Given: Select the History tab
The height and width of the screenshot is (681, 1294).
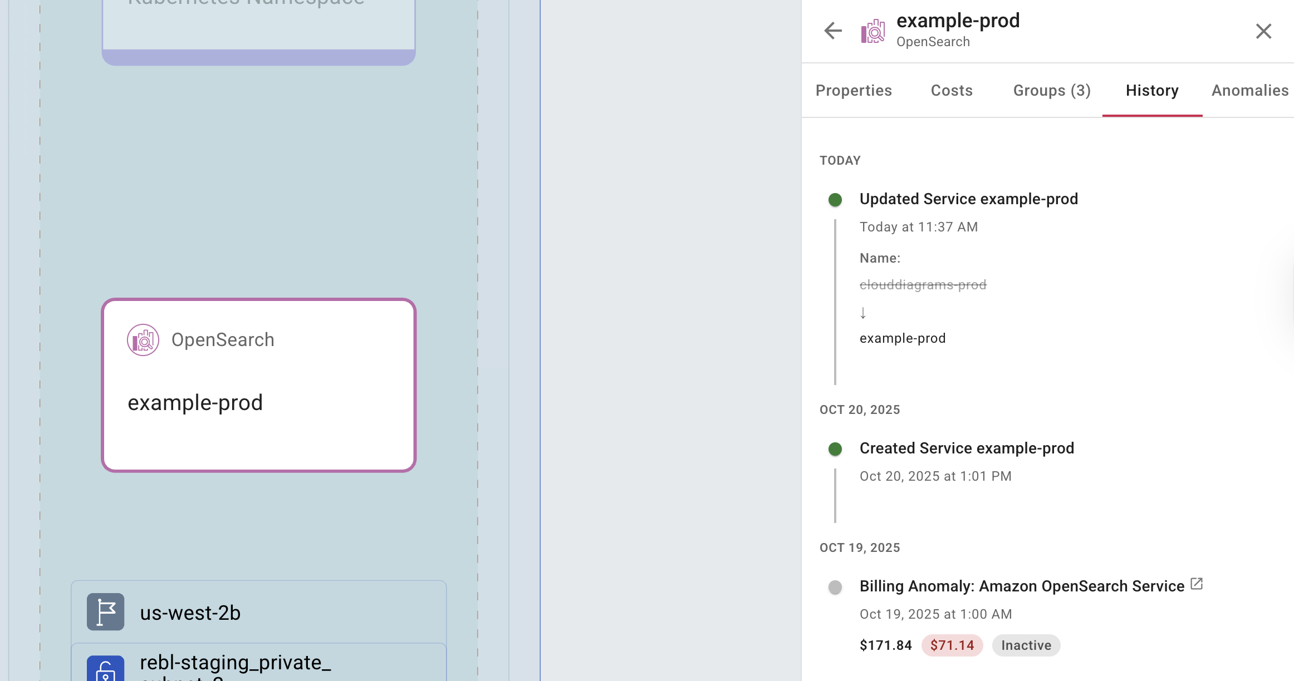Looking at the screenshot, I should coord(1152,91).
